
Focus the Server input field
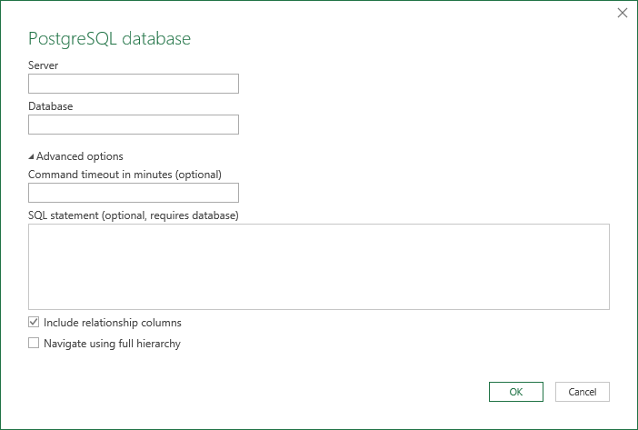tap(134, 85)
